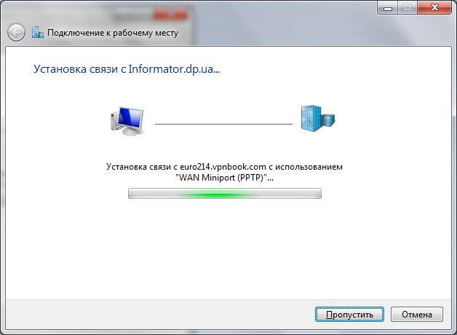457x335 pixels.
Task: Click the disabled maximize window button
Action: tap(408, 7)
